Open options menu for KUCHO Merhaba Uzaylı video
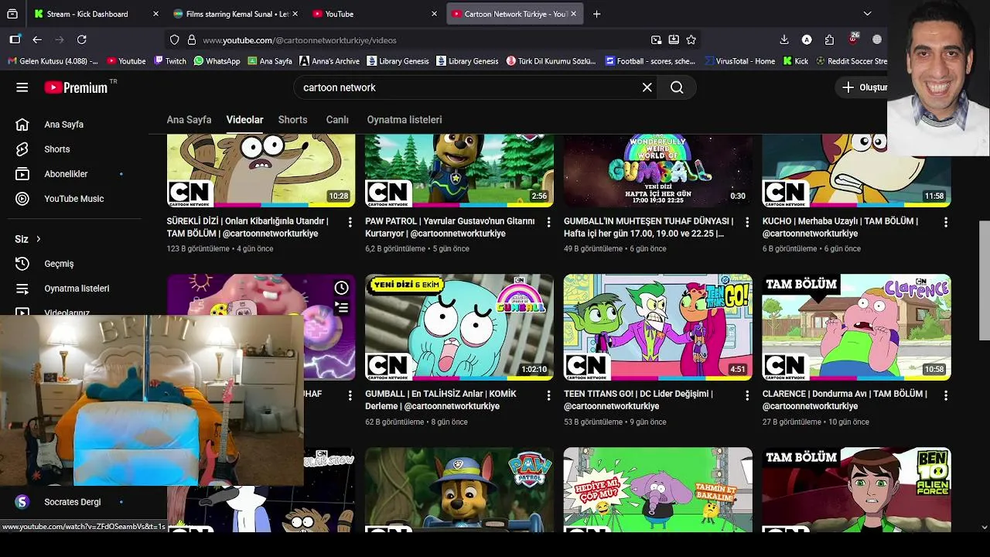The height and width of the screenshot is (557, 990). pos(945,222)
